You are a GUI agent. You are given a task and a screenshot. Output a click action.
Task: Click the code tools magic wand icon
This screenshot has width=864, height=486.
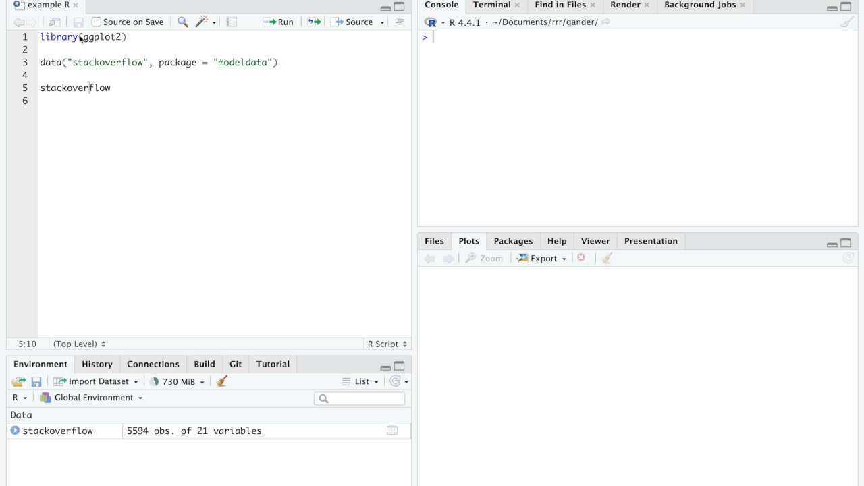point(200,22)
